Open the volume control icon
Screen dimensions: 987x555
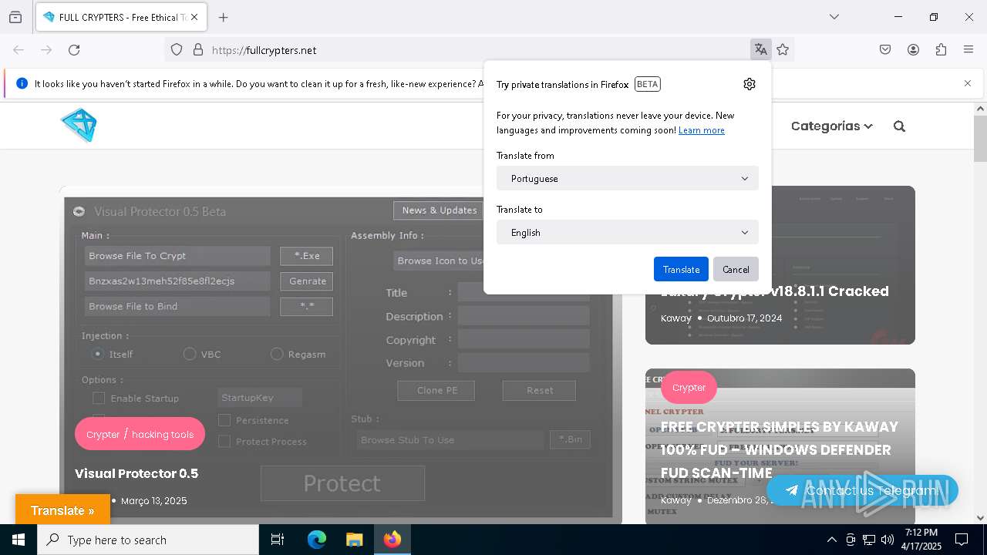point(887,540)
